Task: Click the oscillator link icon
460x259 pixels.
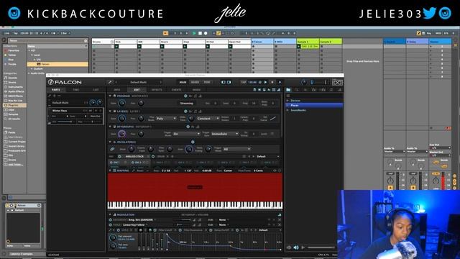Action: 112,149
